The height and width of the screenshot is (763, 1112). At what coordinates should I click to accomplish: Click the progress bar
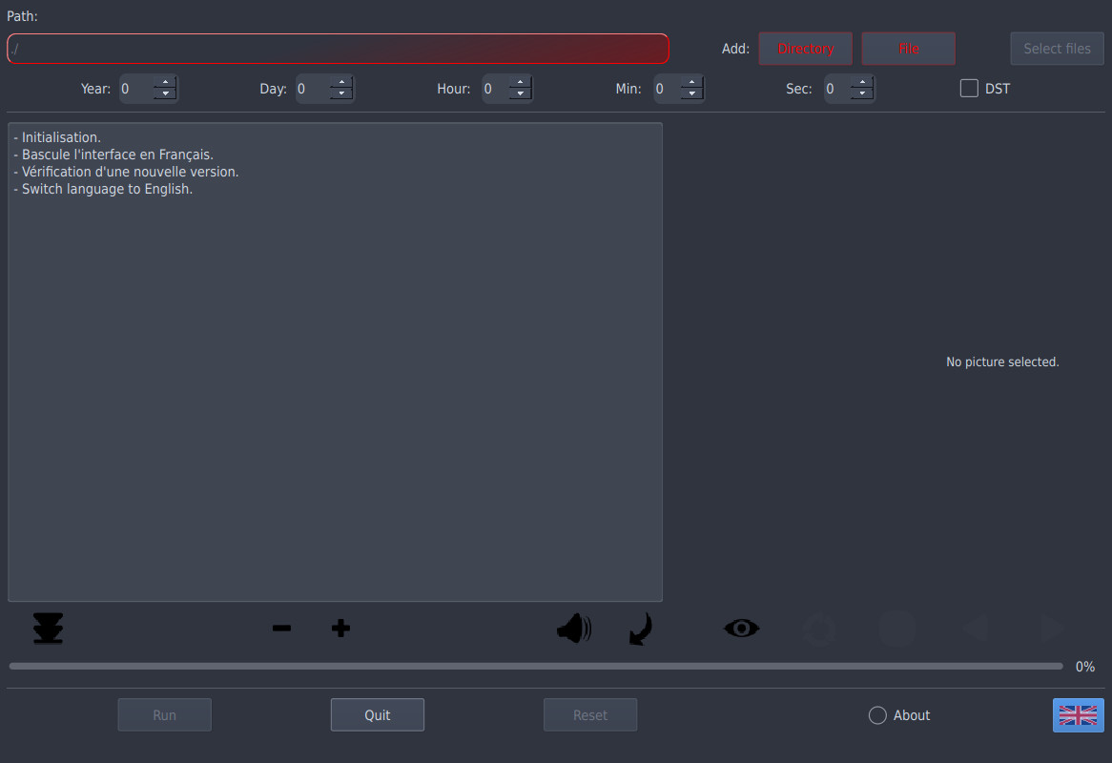coord(536,667)
